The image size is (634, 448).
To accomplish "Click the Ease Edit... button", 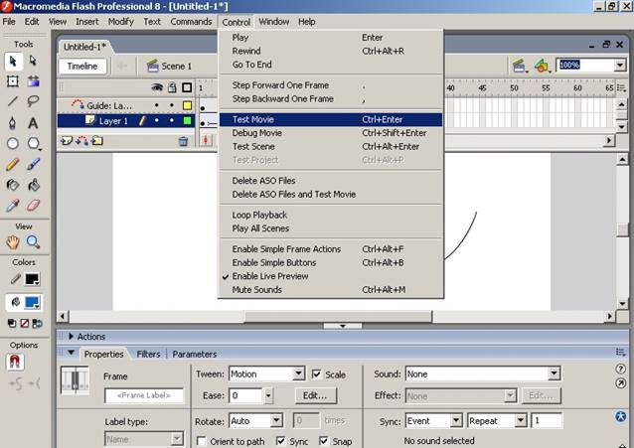I will click(315, 395).
